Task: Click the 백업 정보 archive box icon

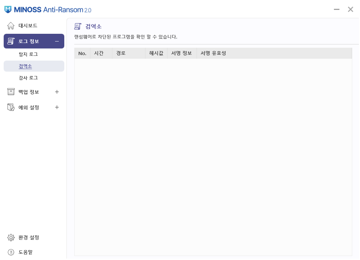Action: tap(11, 92)
